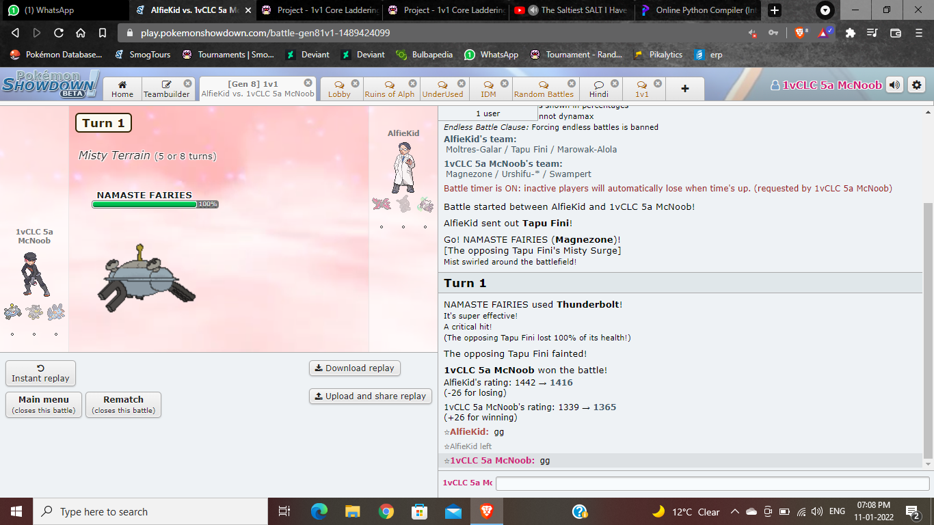
Task: Open the IDM room tab
Action: click(488, 89)
